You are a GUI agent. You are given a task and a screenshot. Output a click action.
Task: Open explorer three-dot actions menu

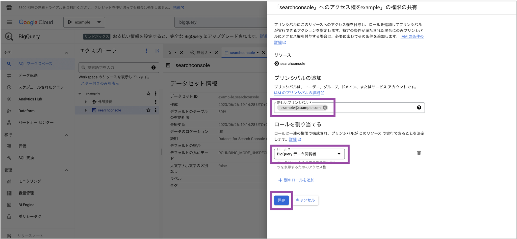[146, 51]
